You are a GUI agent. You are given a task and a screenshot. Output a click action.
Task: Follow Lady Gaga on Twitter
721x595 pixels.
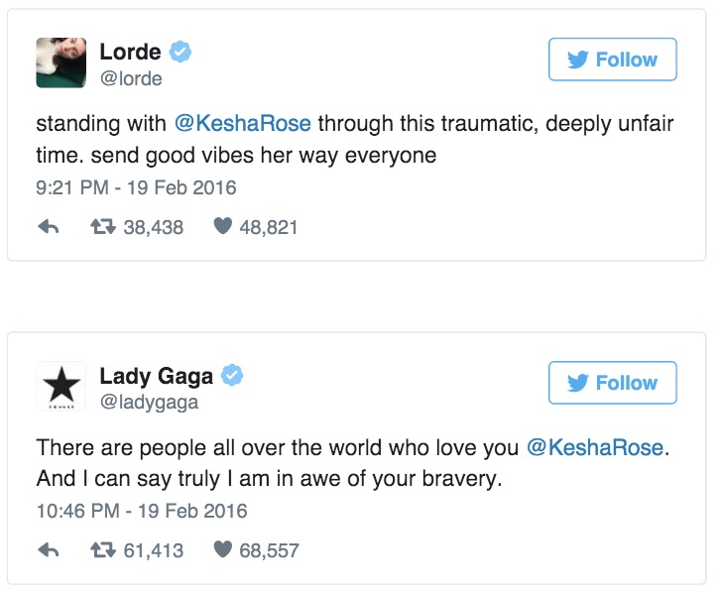coord(612,383)
